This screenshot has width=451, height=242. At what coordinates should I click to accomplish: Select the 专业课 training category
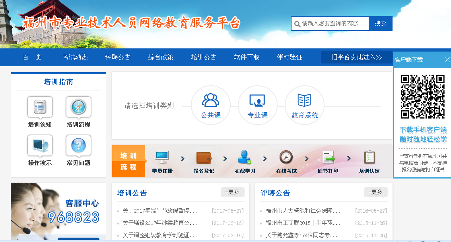(x=257, y=105)
